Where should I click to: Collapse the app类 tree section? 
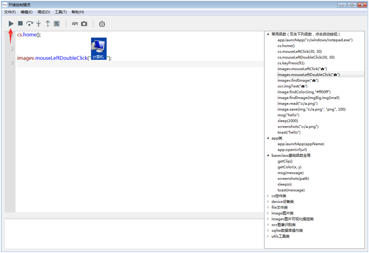(x=268, y=138)
